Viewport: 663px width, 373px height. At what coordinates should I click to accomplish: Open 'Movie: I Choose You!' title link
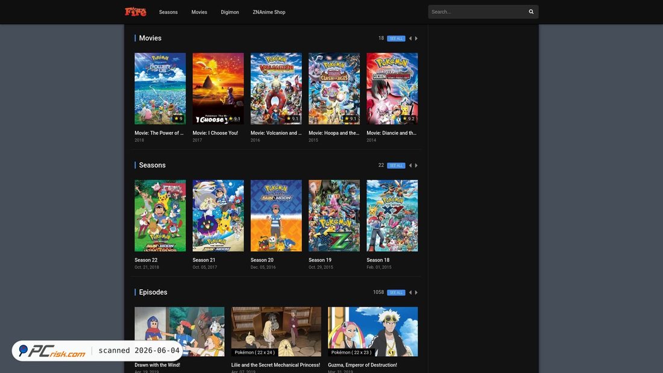point(215,133)
